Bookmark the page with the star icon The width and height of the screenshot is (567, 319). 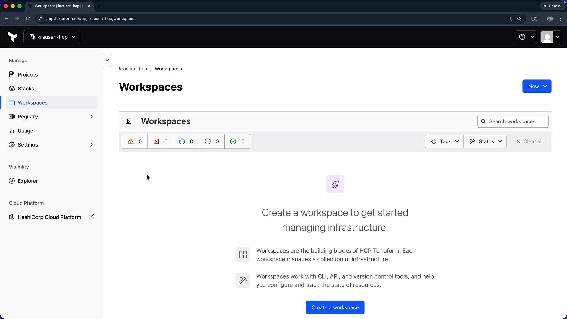(x=519, y=19)
